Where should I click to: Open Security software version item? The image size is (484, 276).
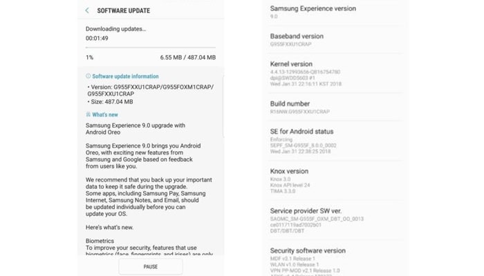tap(308, 250)
